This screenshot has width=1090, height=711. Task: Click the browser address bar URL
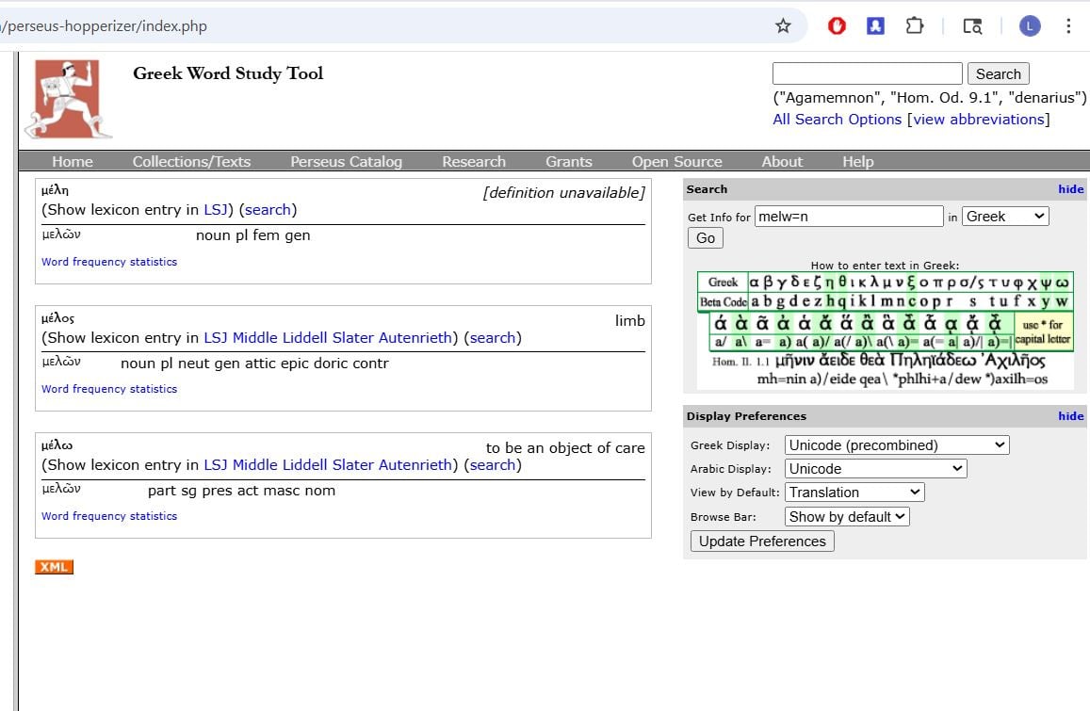point(105,26)
